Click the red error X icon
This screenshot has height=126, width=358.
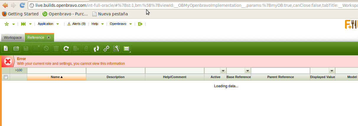8,61
